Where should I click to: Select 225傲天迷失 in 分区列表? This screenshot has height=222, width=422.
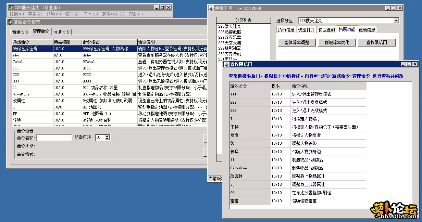[243, 26]
